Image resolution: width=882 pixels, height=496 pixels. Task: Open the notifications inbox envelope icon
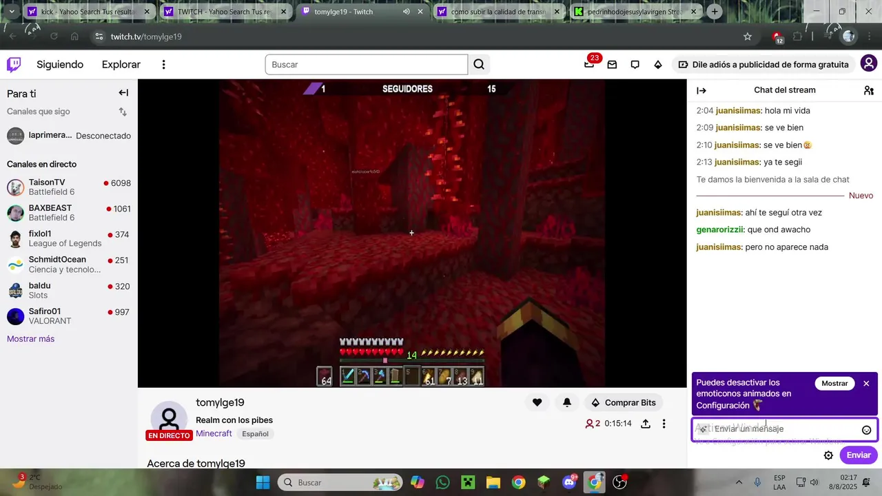coord(612,65)
